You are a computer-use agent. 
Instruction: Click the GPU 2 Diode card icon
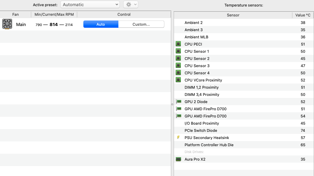point(178,102)
